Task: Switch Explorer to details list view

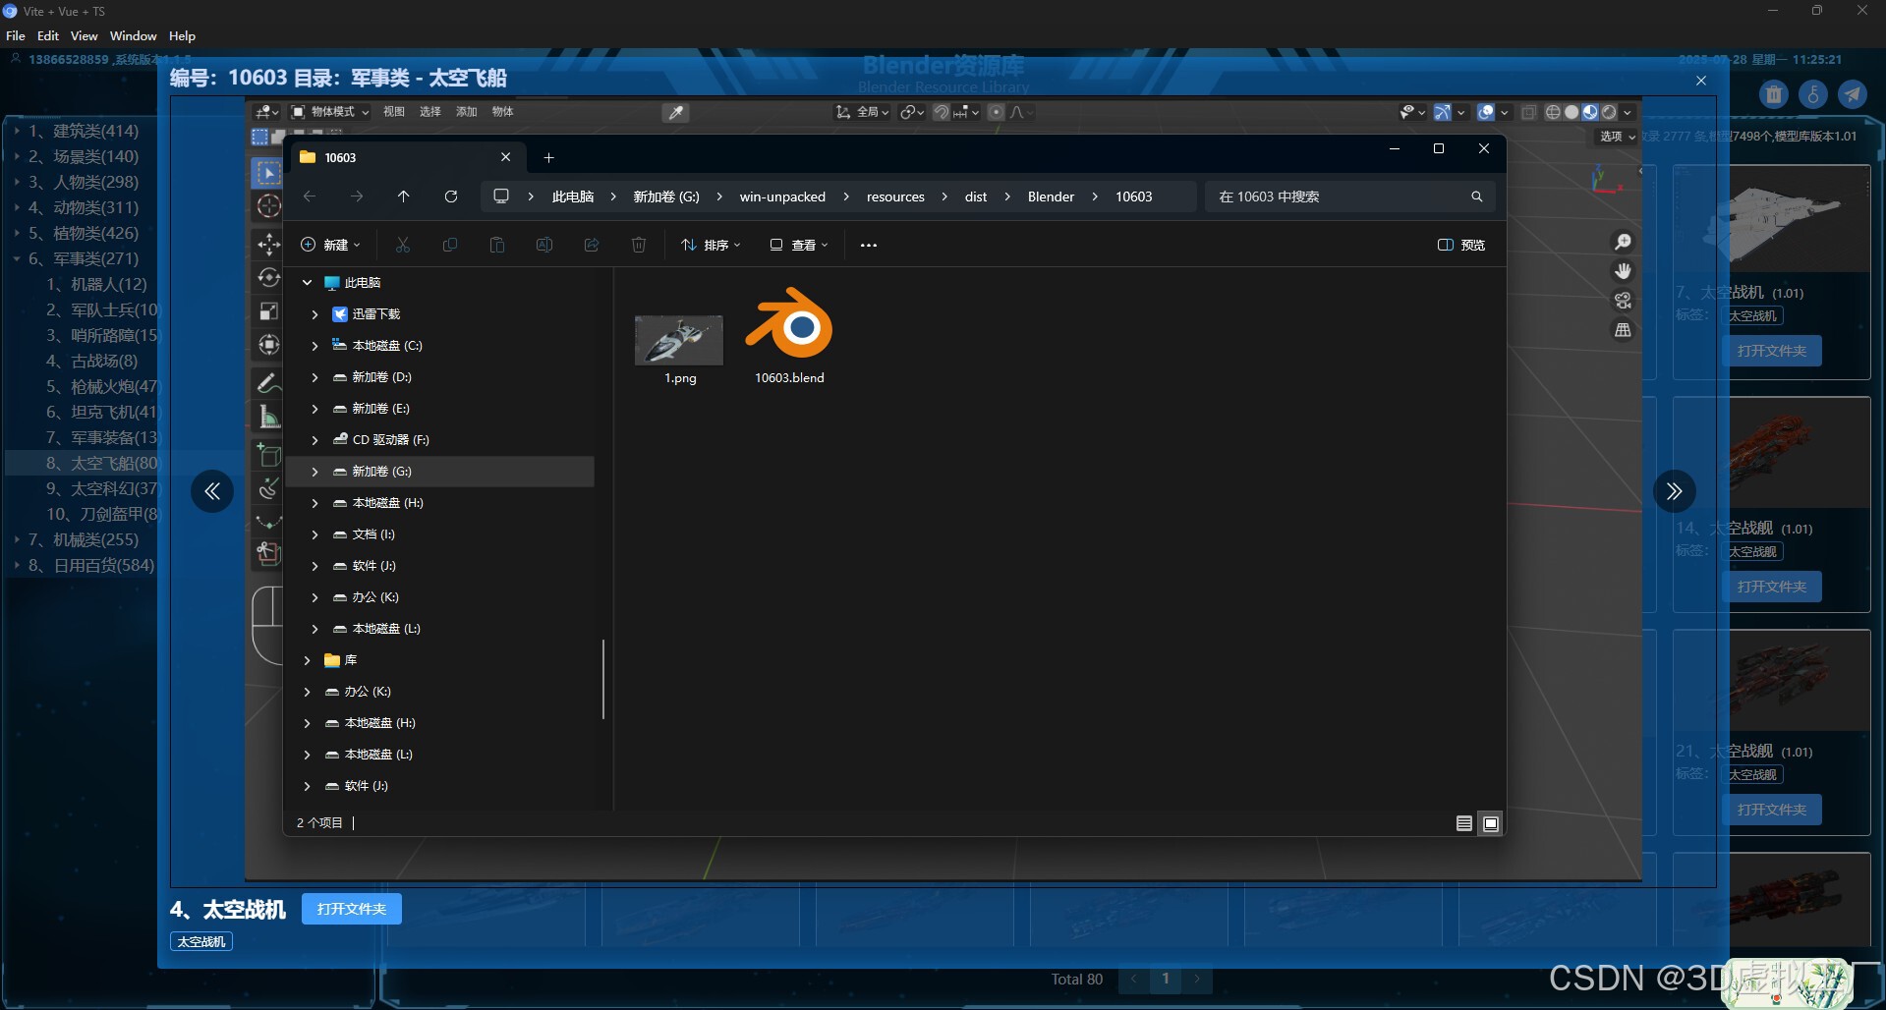Action: pos(1464,823)
